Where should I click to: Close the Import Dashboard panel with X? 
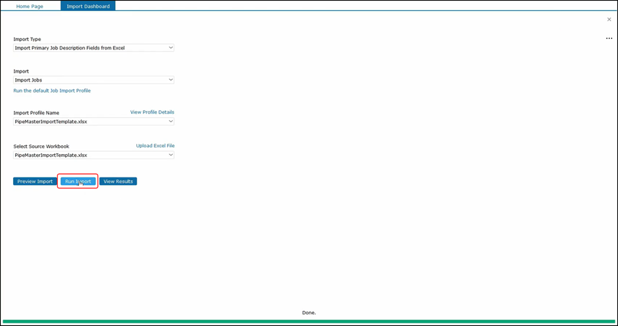[609, 20]
